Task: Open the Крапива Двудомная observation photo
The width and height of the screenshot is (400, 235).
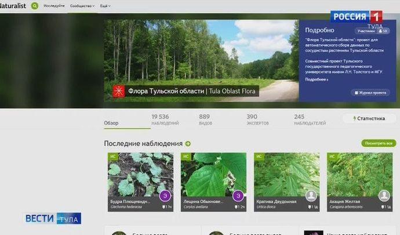Action: [287, 175]
